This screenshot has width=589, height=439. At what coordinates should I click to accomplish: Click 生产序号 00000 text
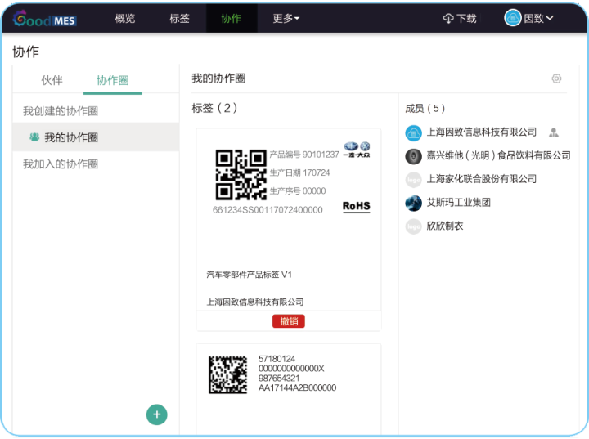click(298, 190)
